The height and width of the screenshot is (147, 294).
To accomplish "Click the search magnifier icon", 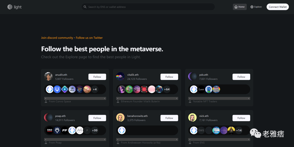I will (x=85, y=7).
